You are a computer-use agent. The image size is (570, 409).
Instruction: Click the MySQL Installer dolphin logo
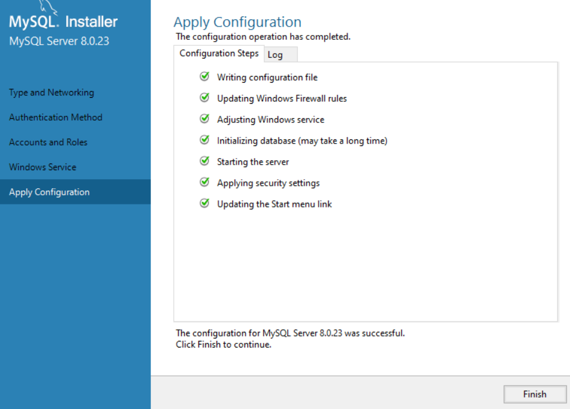click(x=48, y=7)
